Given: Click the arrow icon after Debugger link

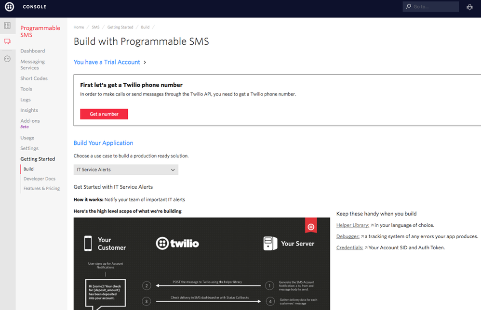Looking at the screenshot, I should pyautogui.click(x=362, y=236).
